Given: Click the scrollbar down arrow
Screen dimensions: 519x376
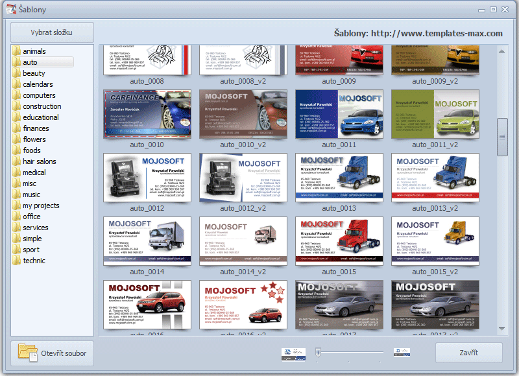Looking at the screenshot, I should click(501, 329).
